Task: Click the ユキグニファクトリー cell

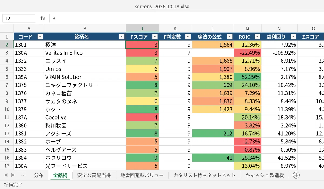Action: (x=85, y=85)
